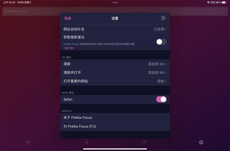The height and width of the screenshot is (151, 230).
Task: Tap the battery status icon
Action: [x=224, y=2]
